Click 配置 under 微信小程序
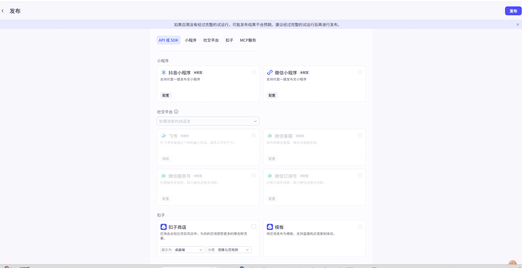Image resolution: width=522 pixels, height=268 pixels. click(x=272, y=95)
